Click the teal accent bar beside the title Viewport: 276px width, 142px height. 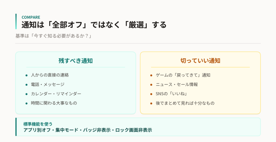[x=16, y=22]
